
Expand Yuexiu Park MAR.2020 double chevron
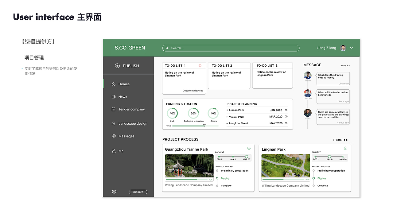[286, 117]
